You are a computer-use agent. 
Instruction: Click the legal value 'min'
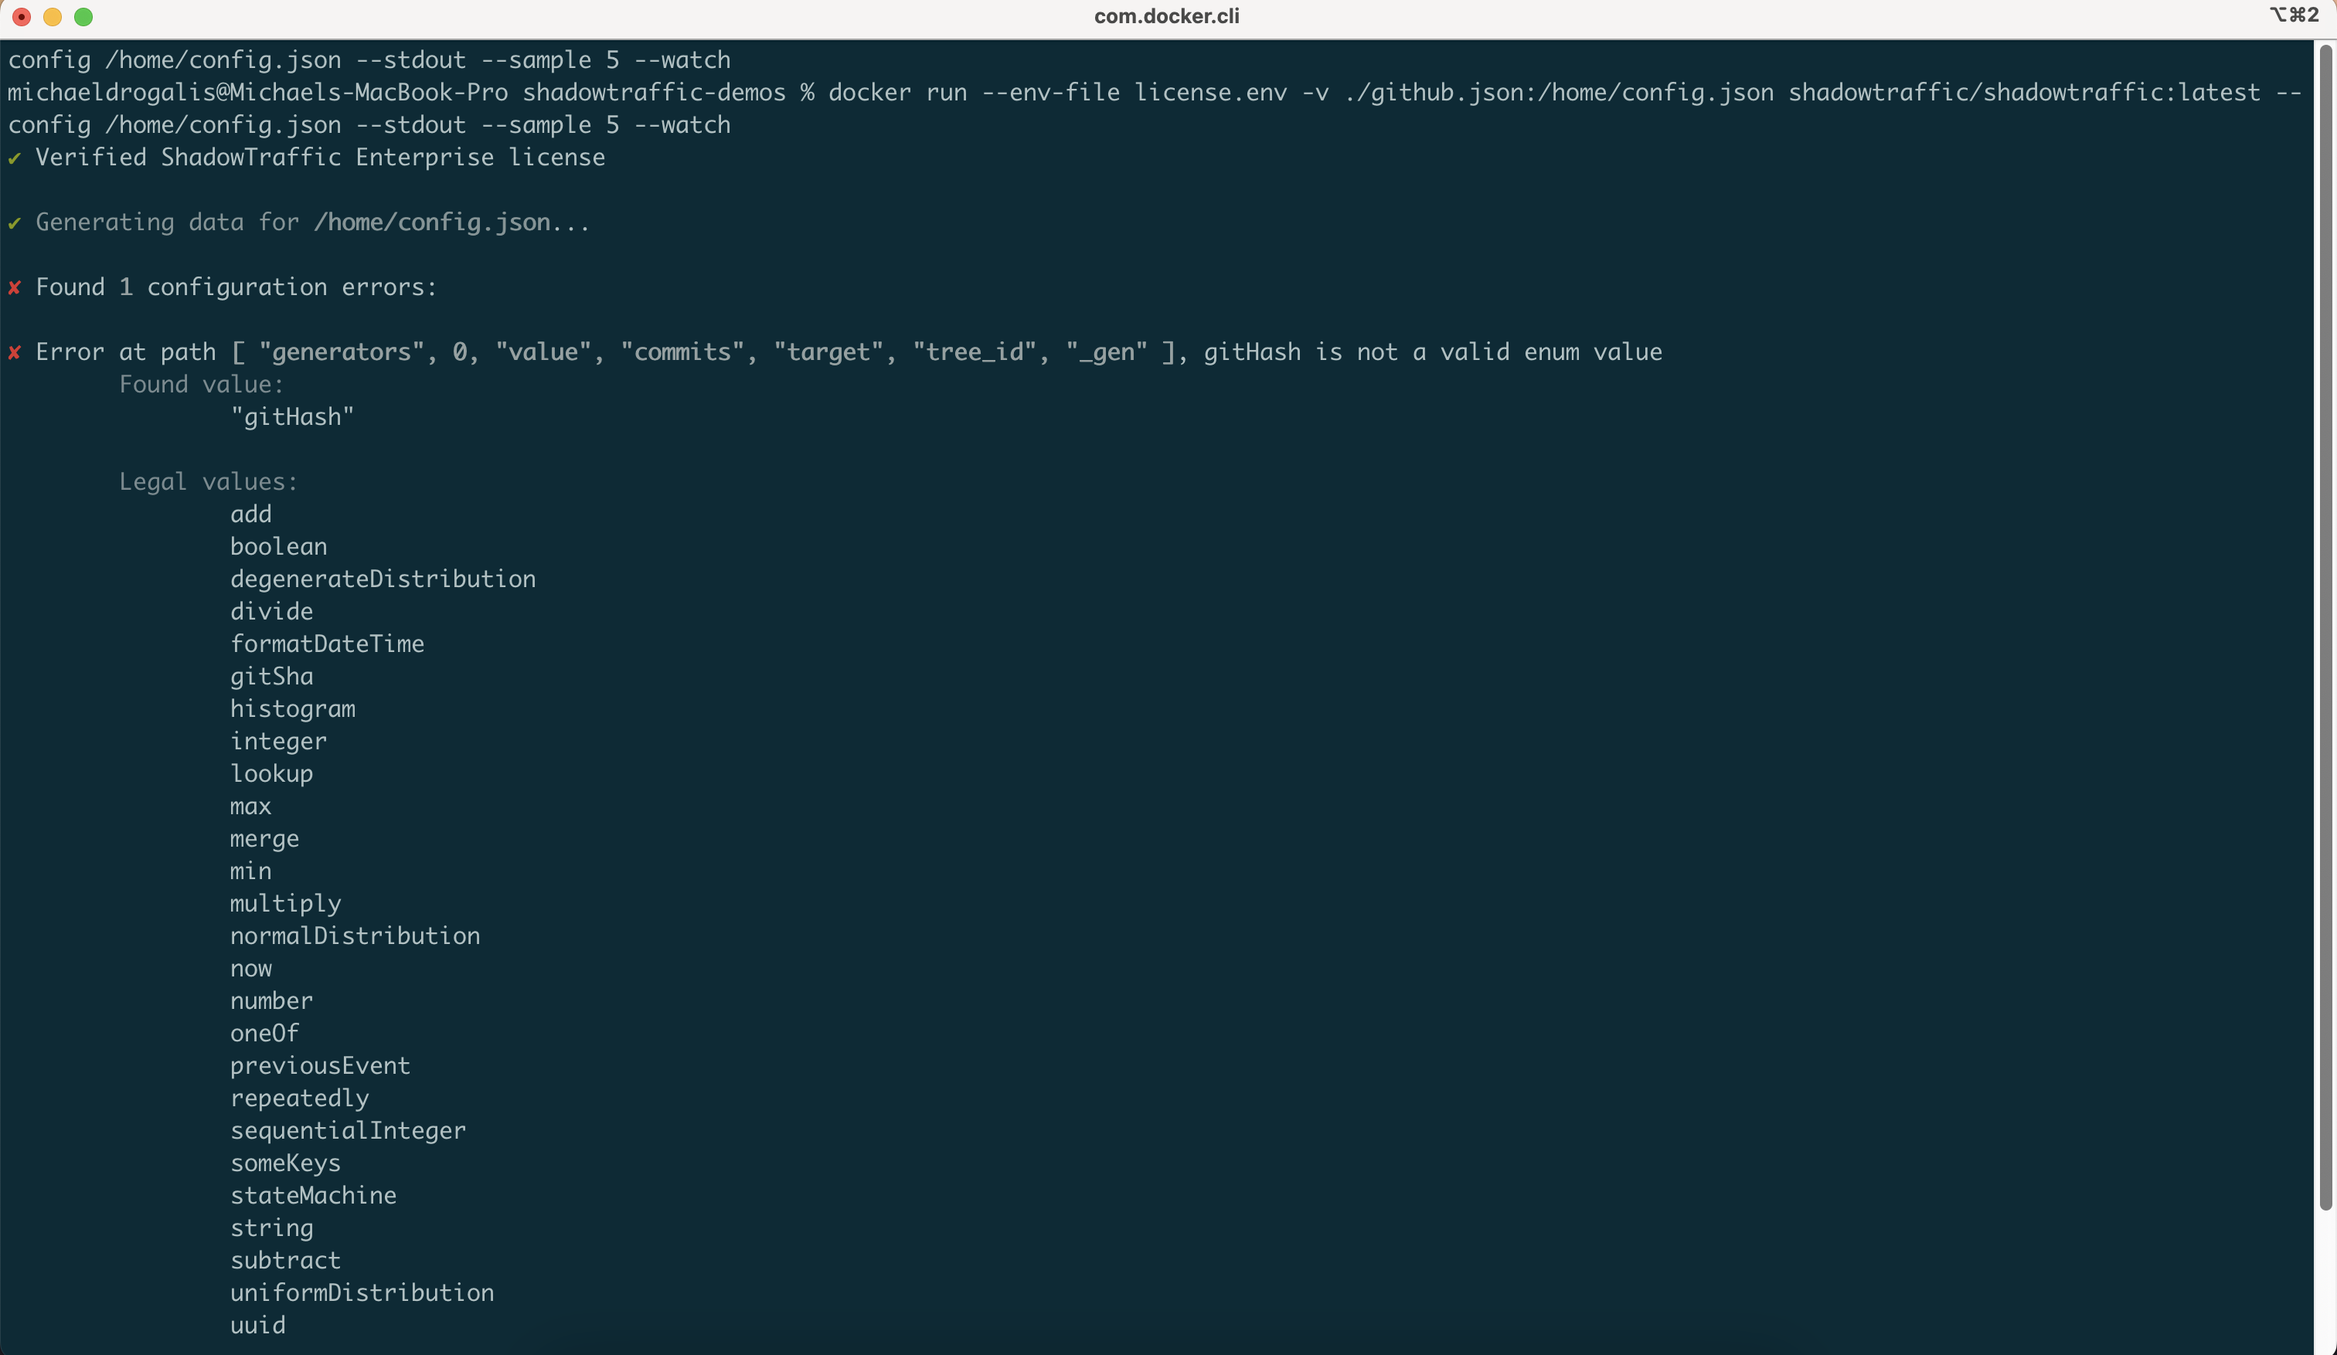click(250, 871)
